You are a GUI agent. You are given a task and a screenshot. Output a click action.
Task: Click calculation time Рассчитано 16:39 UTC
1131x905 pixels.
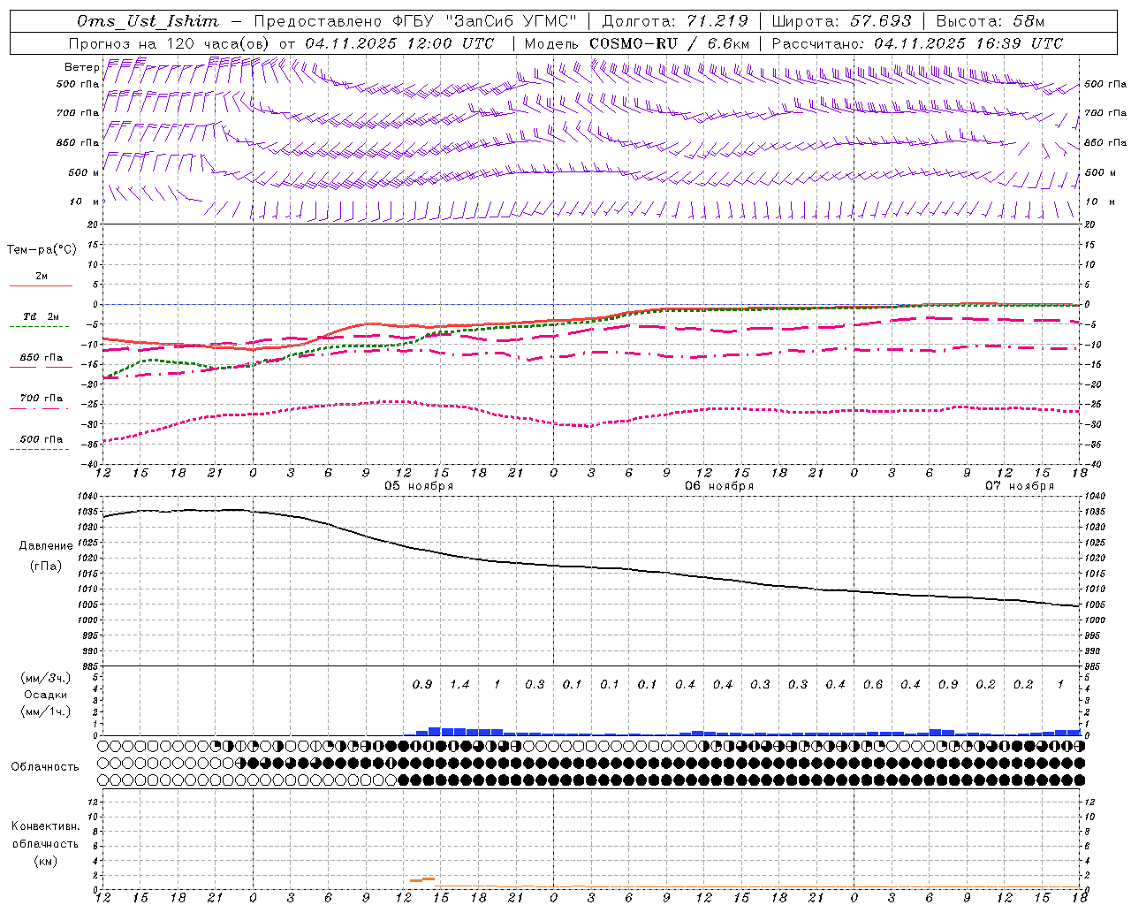click(917, 43)
